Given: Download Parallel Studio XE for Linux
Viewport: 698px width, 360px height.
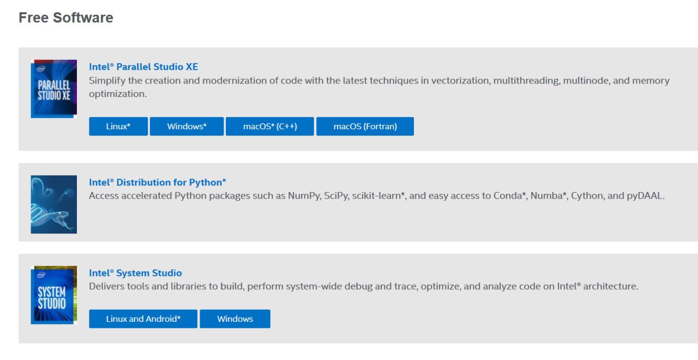Looking at the screenshot, I should 118,127.
